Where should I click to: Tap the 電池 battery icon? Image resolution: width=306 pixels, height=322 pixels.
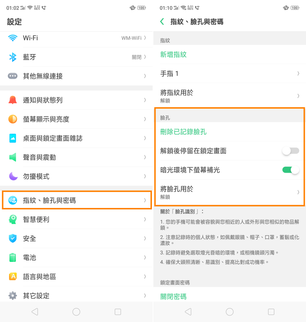[x=13, y=258]
